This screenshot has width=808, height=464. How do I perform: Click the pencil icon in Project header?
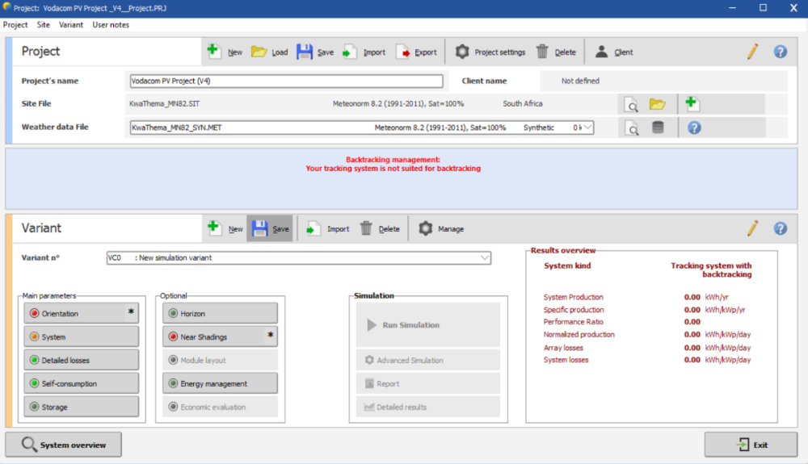752,52
